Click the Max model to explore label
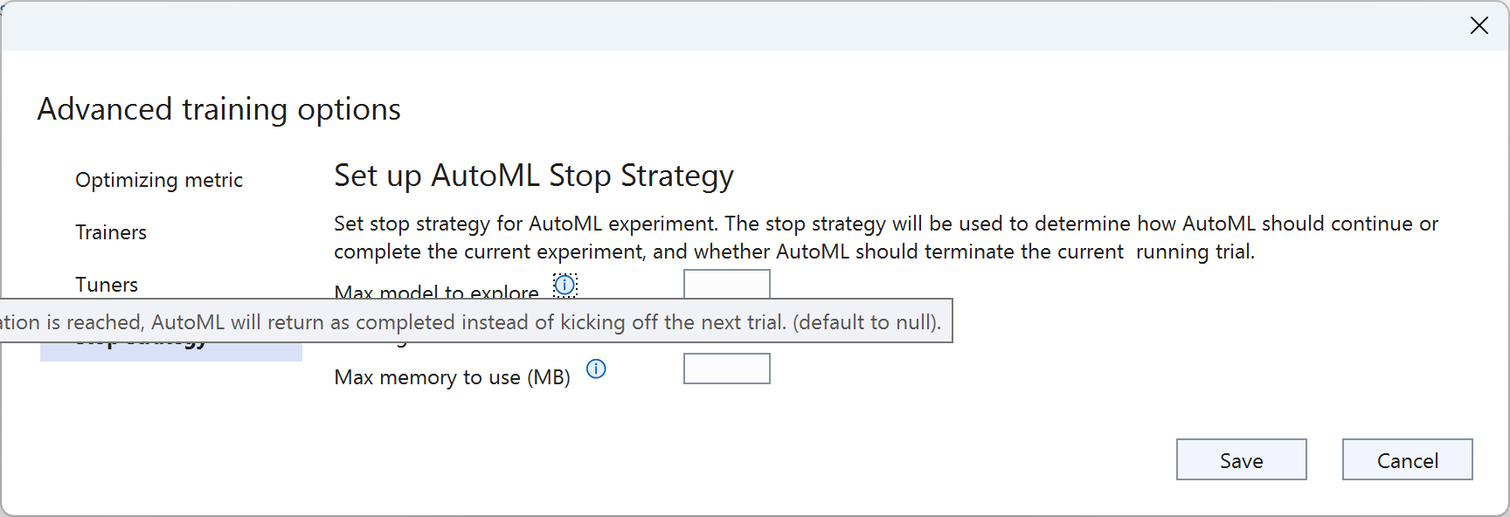 tap(436, 293)
